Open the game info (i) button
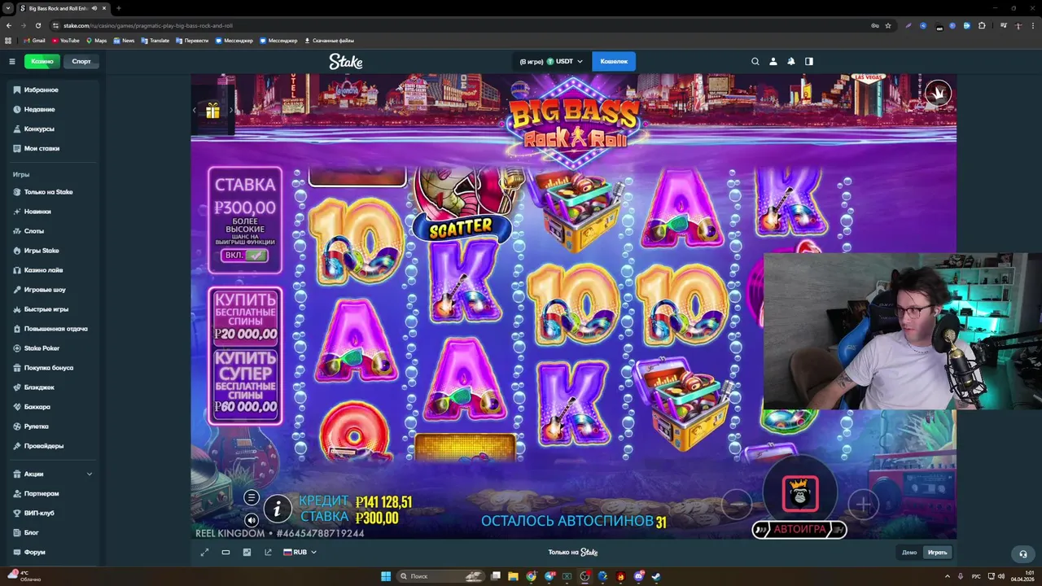 [278, 509]
